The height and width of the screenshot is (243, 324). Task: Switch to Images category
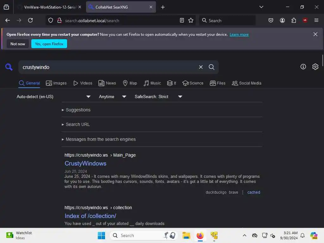tap(56, 83)
